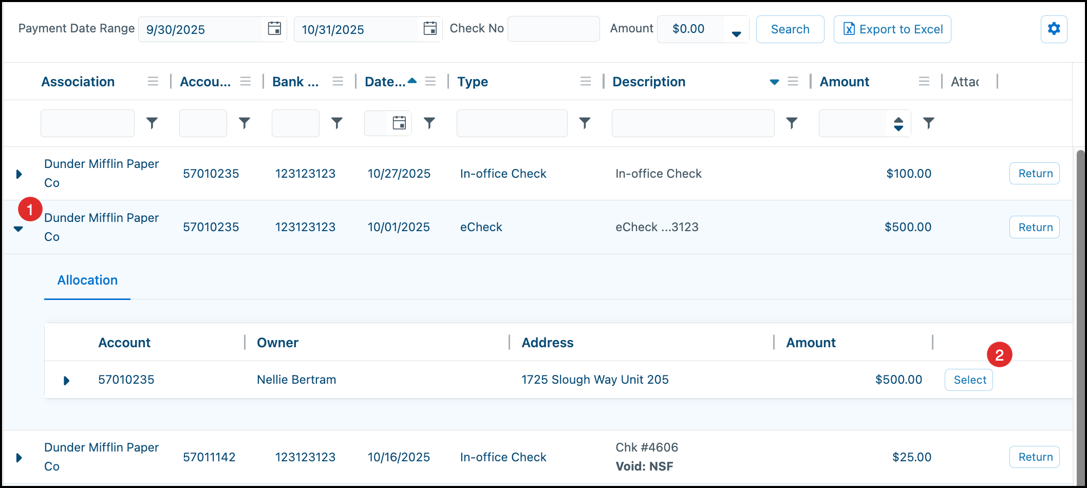Click the Check No input field

point(553,29)
